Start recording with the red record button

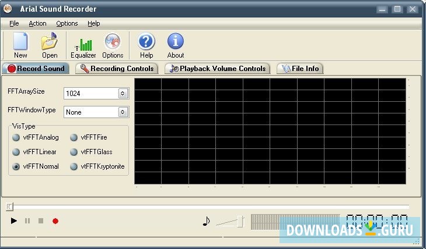[55, 221]
